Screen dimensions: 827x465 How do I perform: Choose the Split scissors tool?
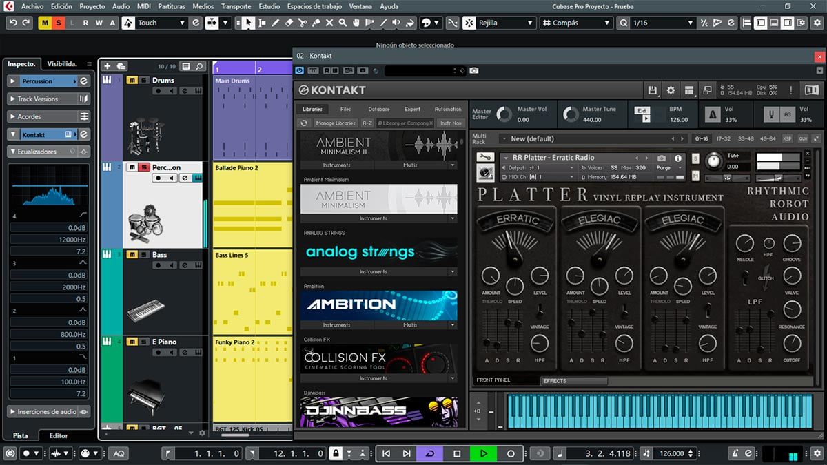point(303,23)
